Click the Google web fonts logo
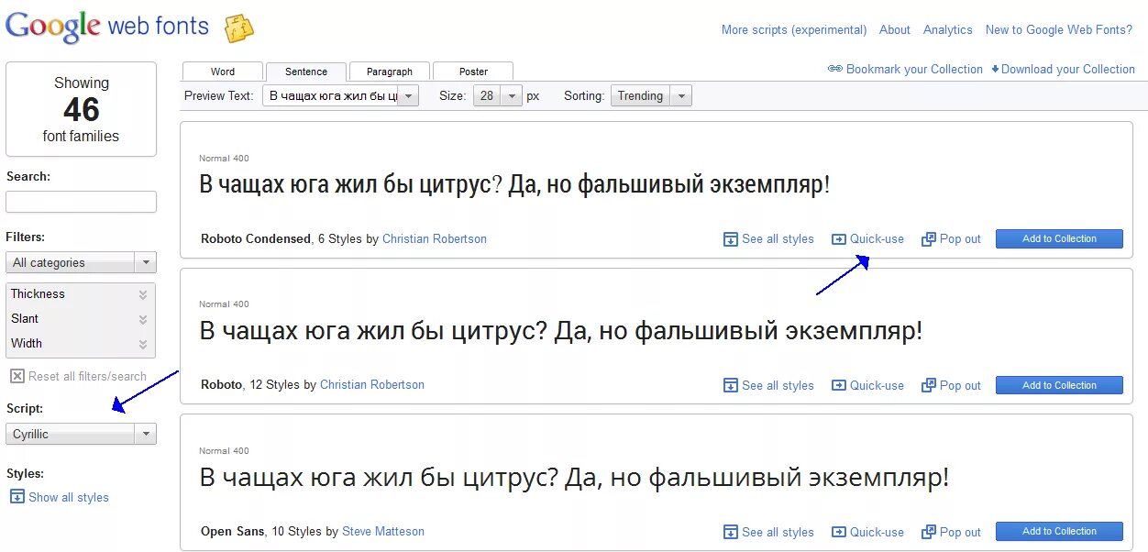 (x=107, y=27)
